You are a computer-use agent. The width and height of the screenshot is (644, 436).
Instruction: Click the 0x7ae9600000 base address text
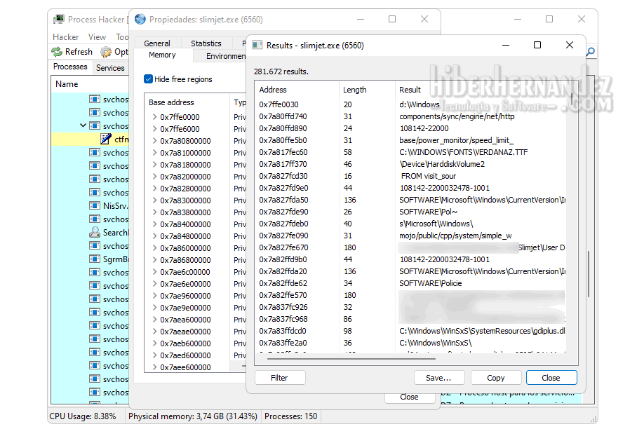185,296
